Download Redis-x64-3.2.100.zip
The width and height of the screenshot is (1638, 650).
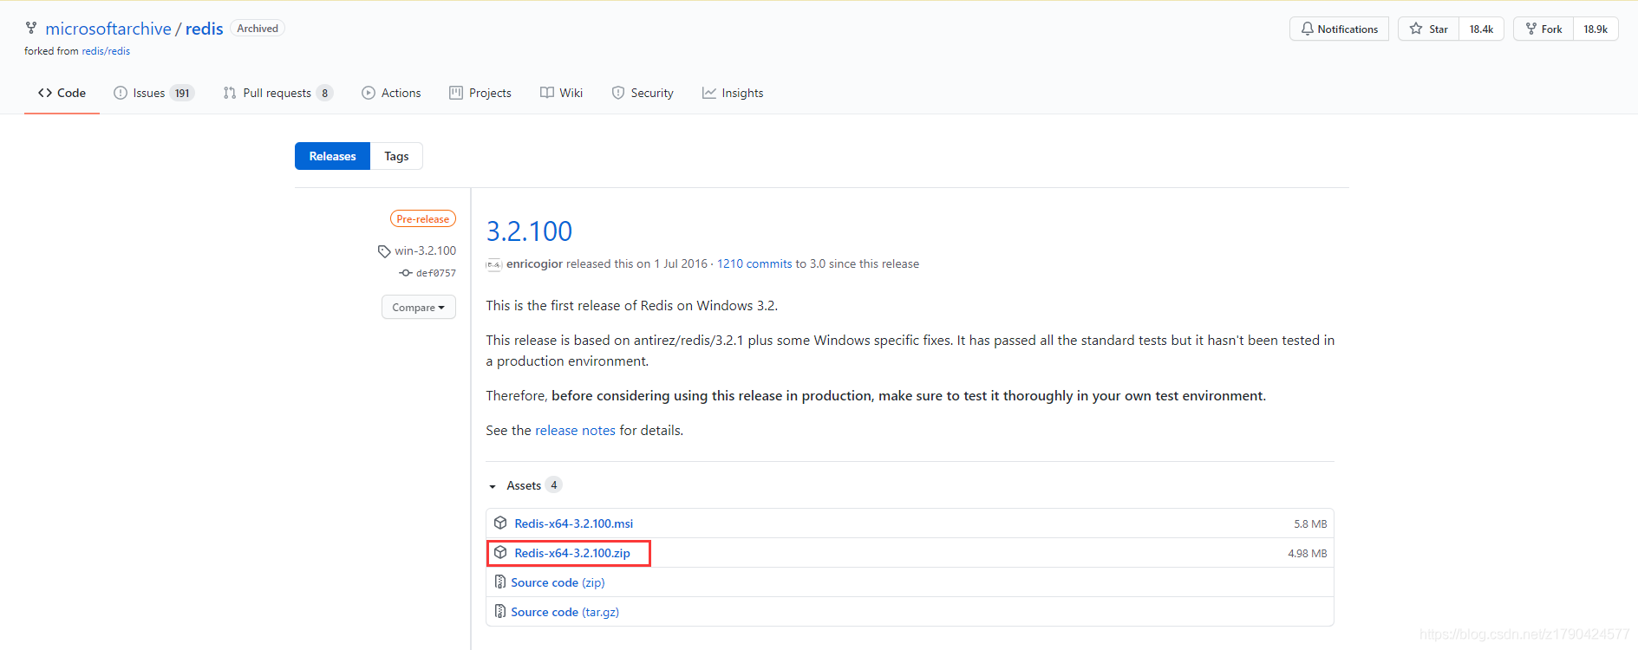tap(572, 553)
